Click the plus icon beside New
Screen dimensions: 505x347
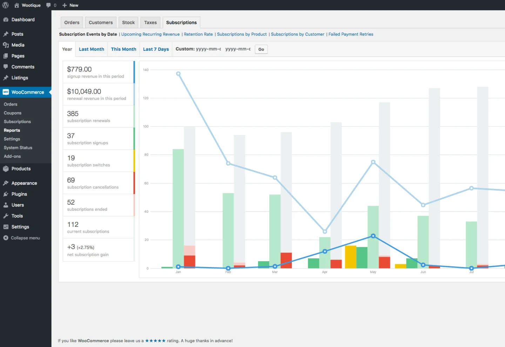[x=65, y=5]
